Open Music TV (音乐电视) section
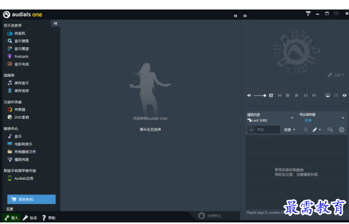The width and height of the screenshot is (349, 224). pos(18,64)
